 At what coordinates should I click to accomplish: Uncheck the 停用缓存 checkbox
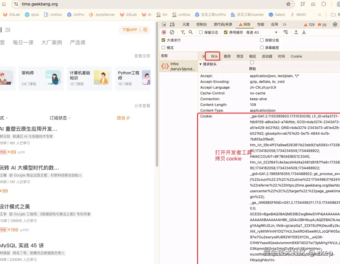pyautogui.click(x=226, y=32)
